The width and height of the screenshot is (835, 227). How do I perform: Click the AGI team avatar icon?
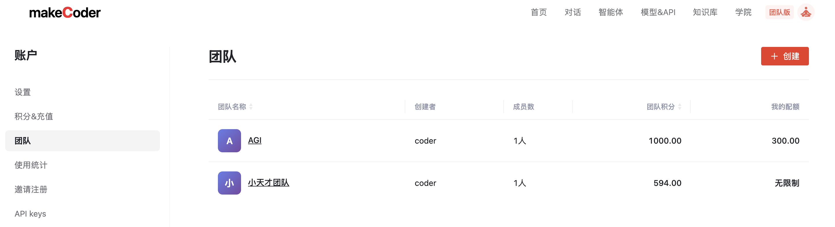click(x=229, y=140)
